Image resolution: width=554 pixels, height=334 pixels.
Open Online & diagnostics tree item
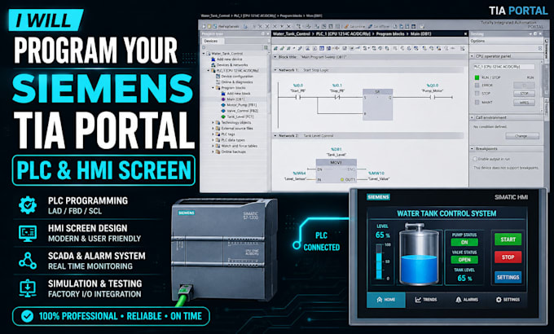(234, 81)
